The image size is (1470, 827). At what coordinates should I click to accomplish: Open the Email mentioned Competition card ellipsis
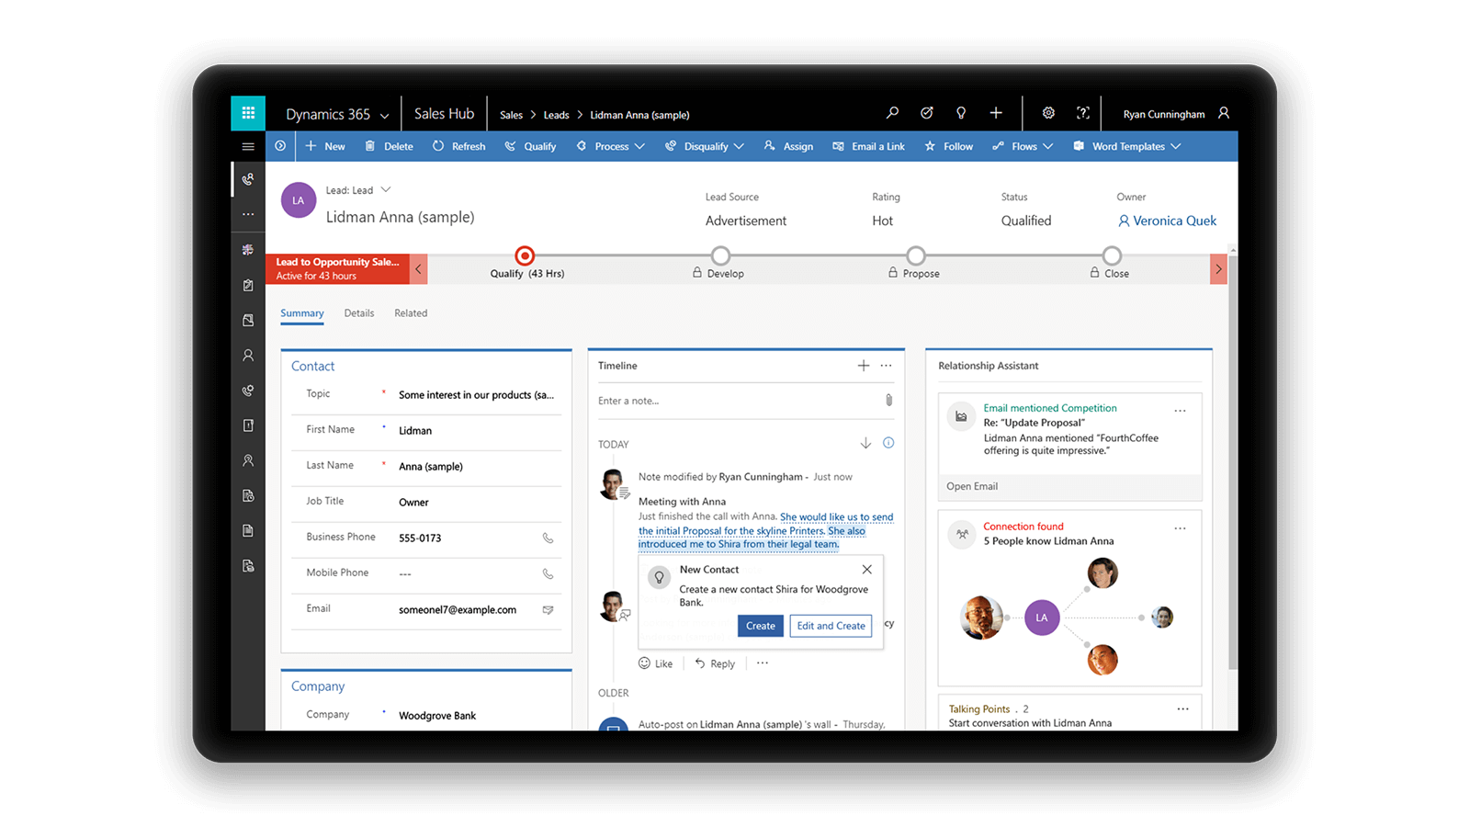coord(1181,411)
